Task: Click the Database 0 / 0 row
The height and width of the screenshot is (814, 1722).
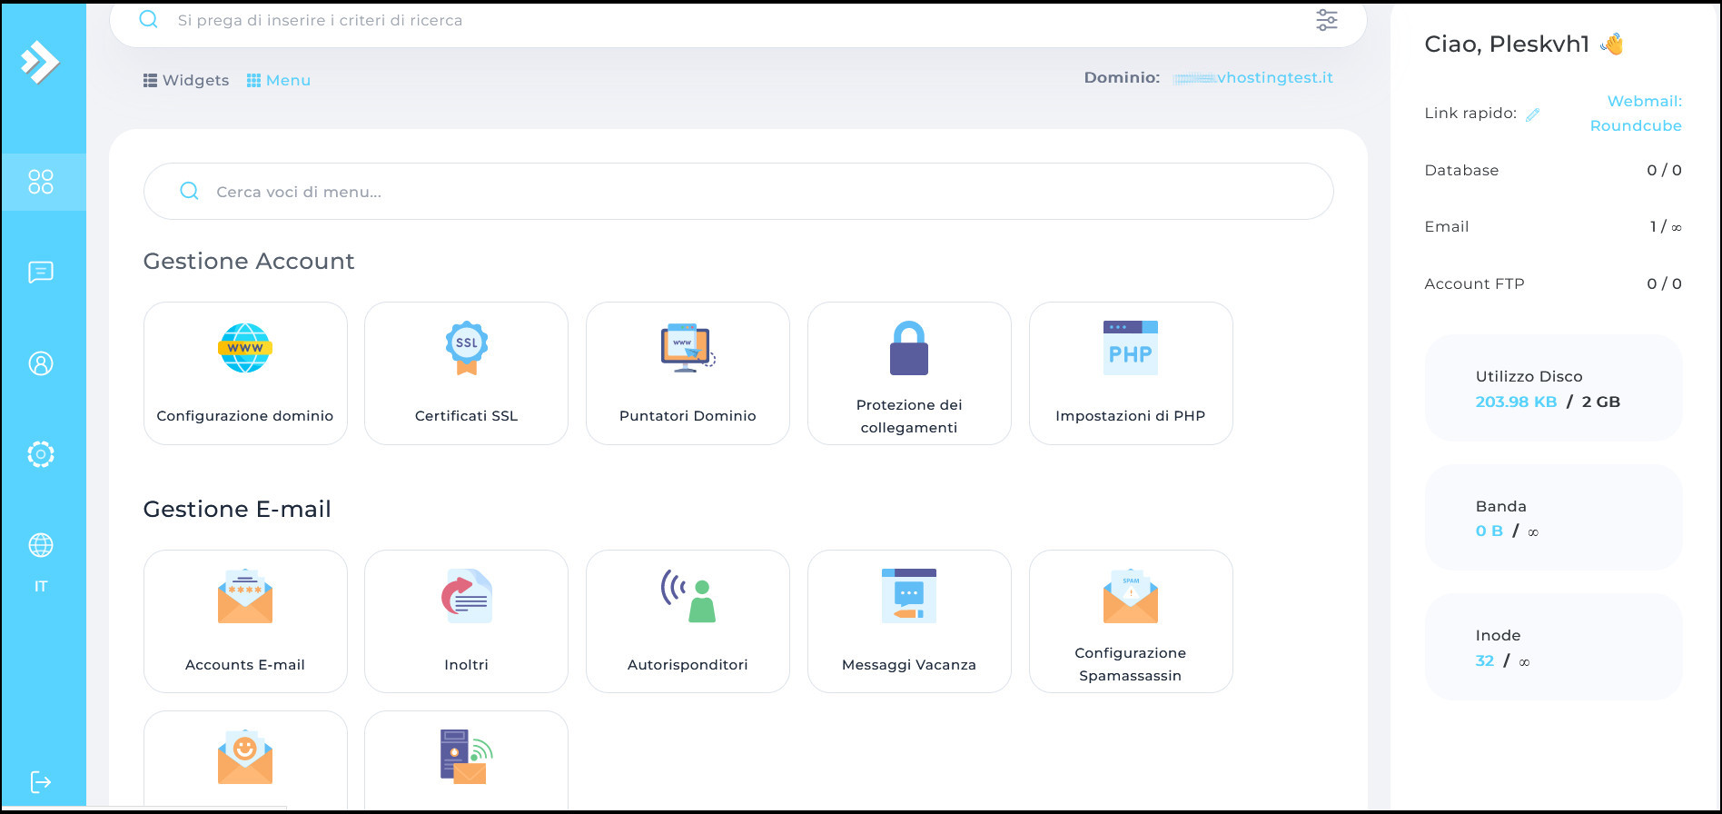Action: pos(1553,170)
